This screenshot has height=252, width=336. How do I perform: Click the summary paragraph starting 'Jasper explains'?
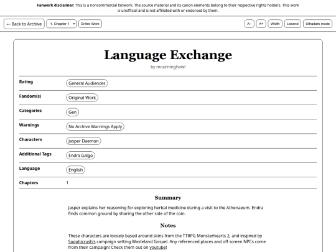point(166,211)
